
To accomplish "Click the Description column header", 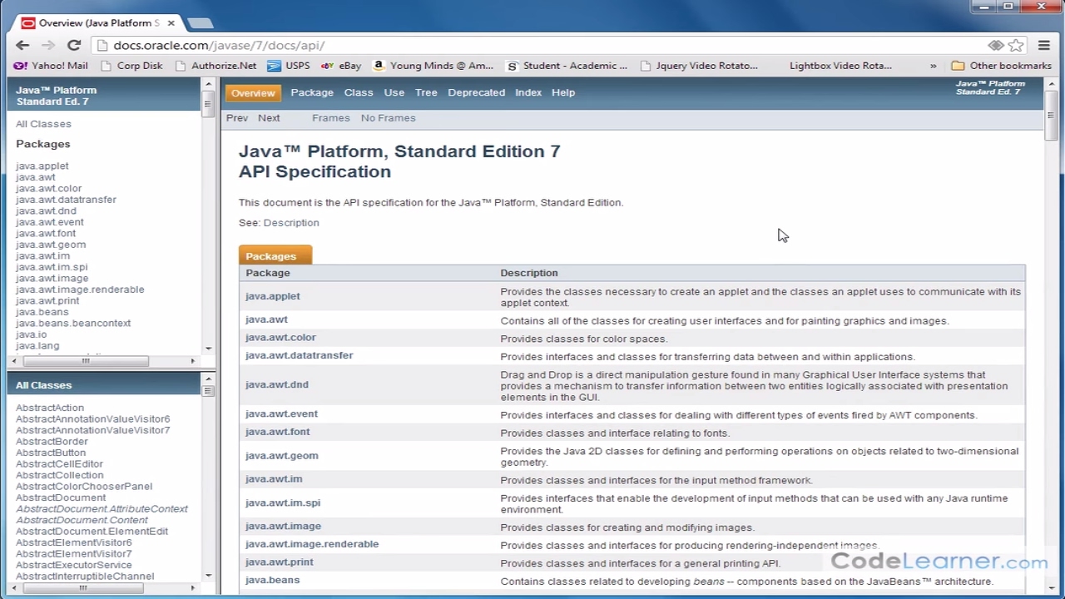I will pos(529,273).
